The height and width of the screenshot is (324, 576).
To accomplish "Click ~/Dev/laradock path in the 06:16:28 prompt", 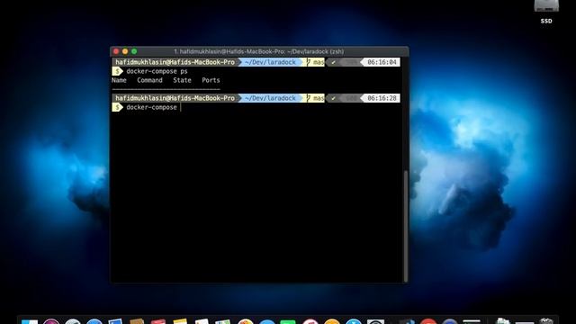I will point(270,98).
